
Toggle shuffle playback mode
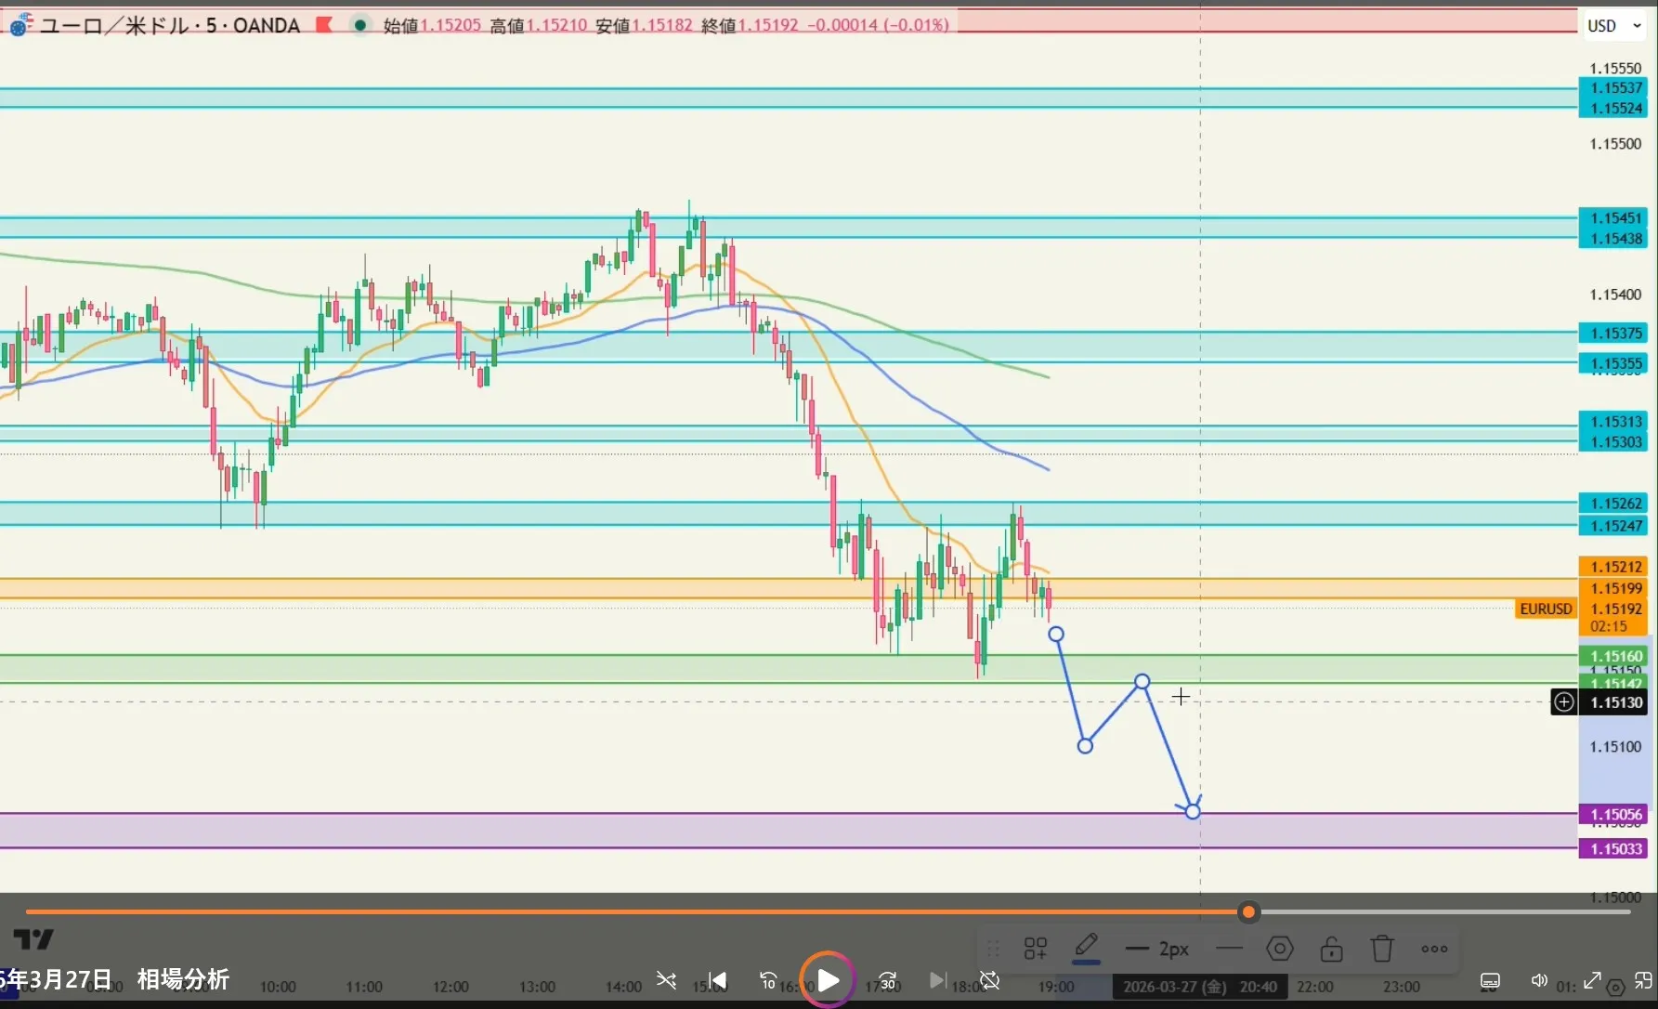(666, 980)
